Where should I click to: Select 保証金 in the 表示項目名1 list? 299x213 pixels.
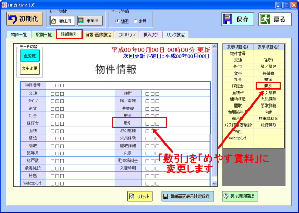pyautogui.click(x=238, y=86)
